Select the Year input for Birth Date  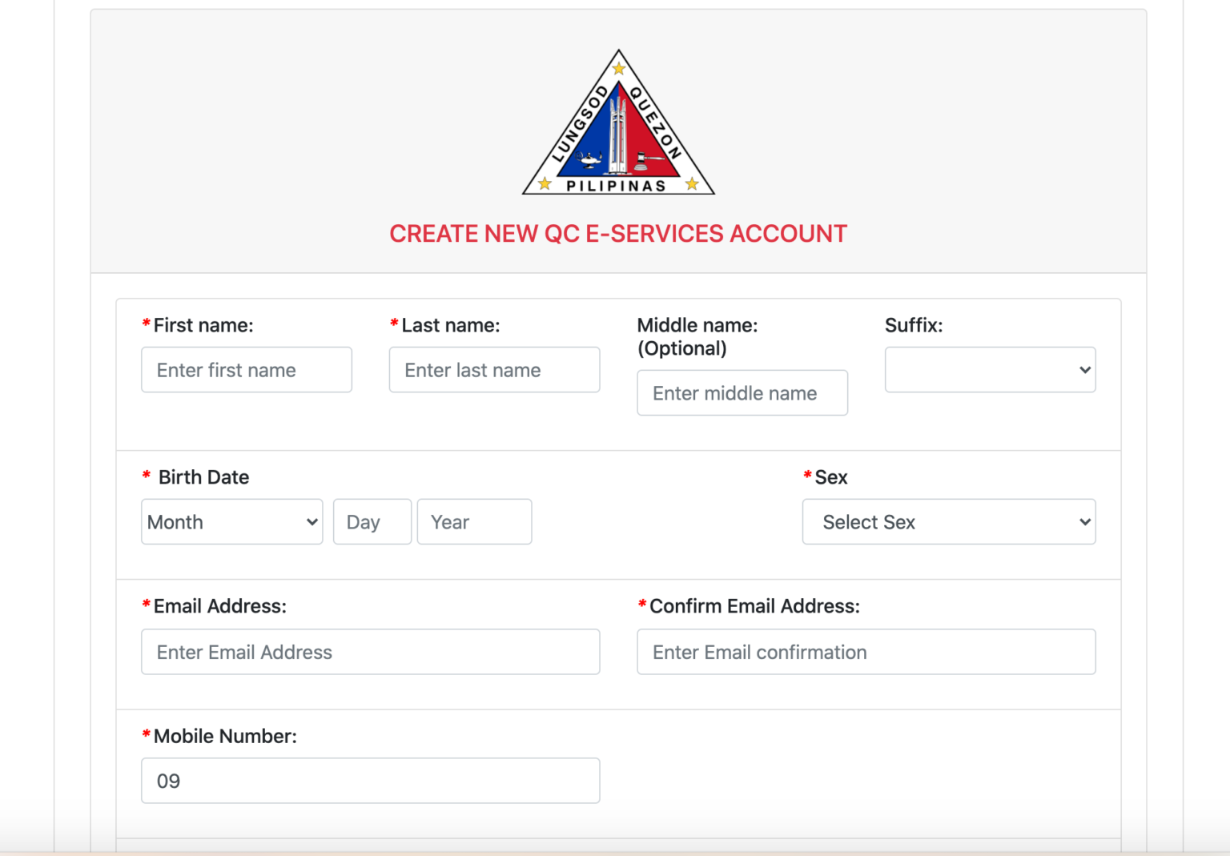[474, 521]
